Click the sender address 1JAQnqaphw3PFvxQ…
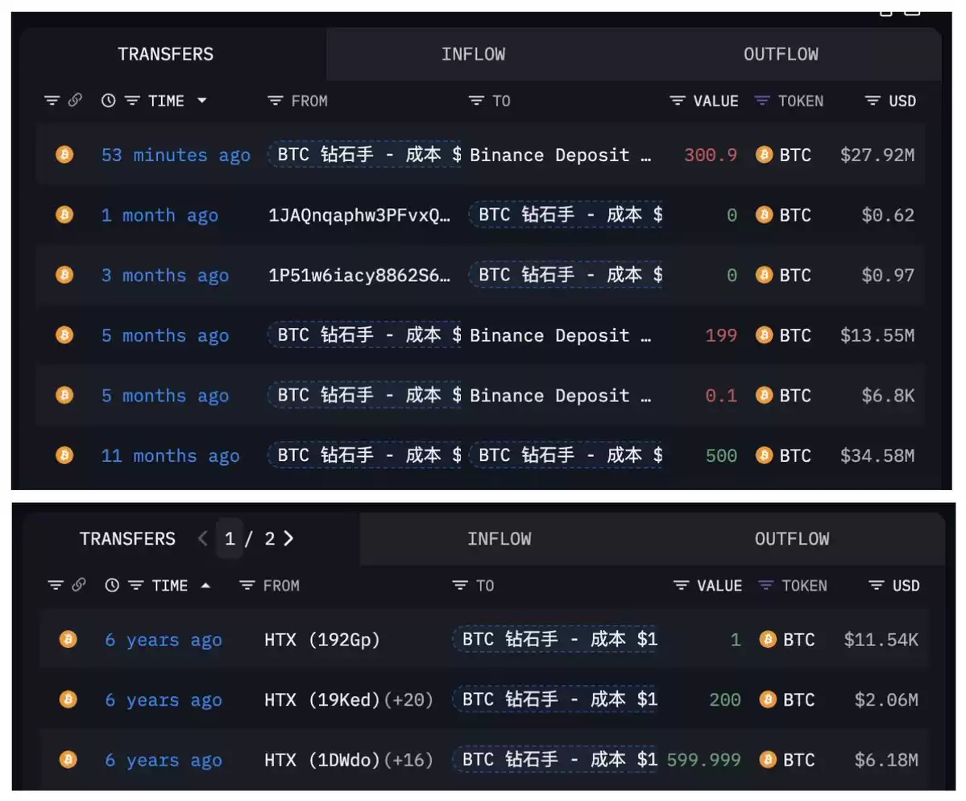The image size is (966, 801). point(359,215)
